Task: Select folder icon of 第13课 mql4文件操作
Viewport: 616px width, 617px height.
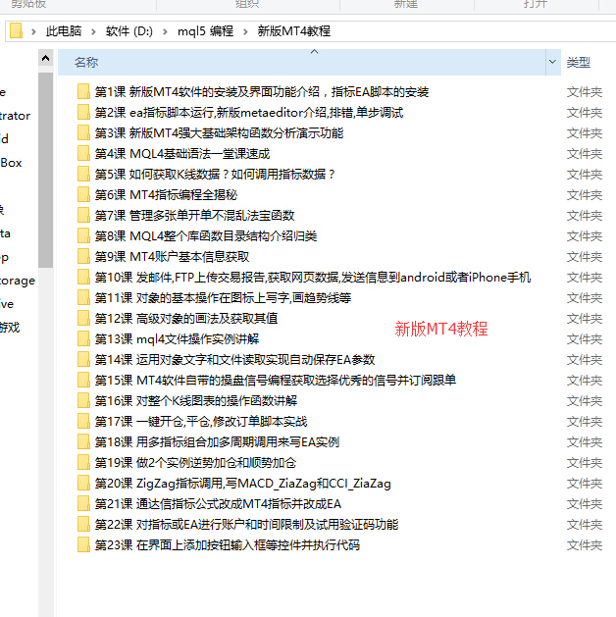Action: tap(83, 338)
